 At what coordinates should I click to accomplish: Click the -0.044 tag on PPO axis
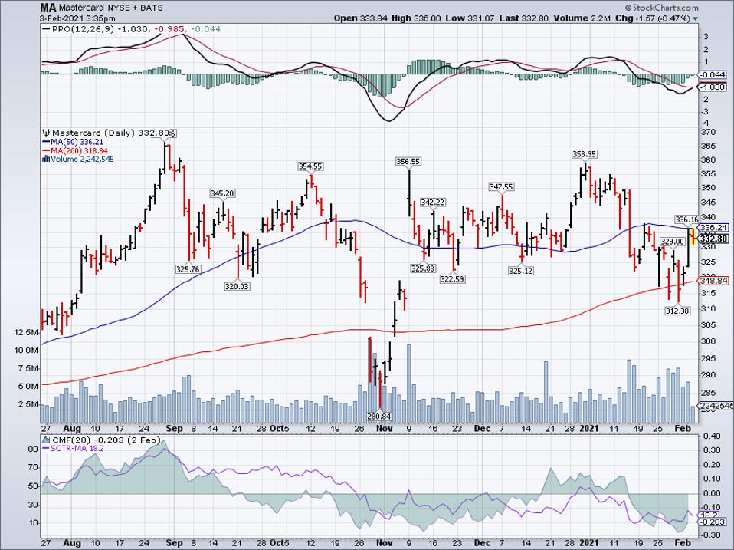click(x=713, y=74)
